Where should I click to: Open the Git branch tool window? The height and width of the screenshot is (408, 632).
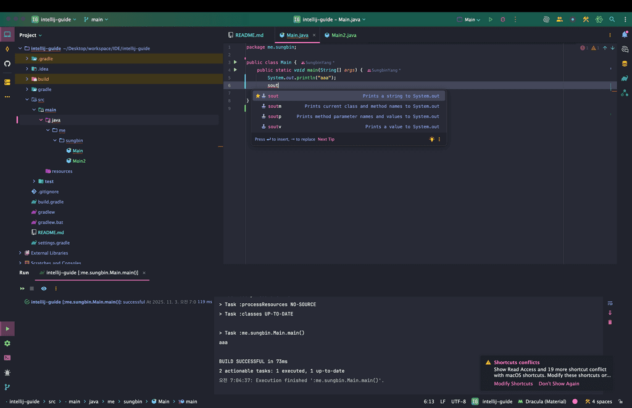[7, 387]
